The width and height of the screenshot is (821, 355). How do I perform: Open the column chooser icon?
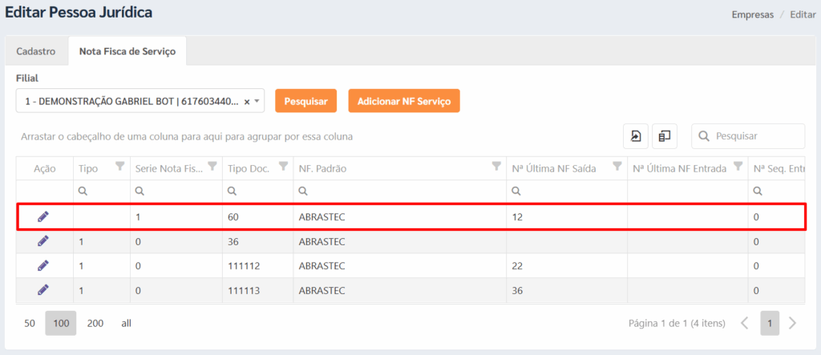pyautogui.click(x=665, y=136)
